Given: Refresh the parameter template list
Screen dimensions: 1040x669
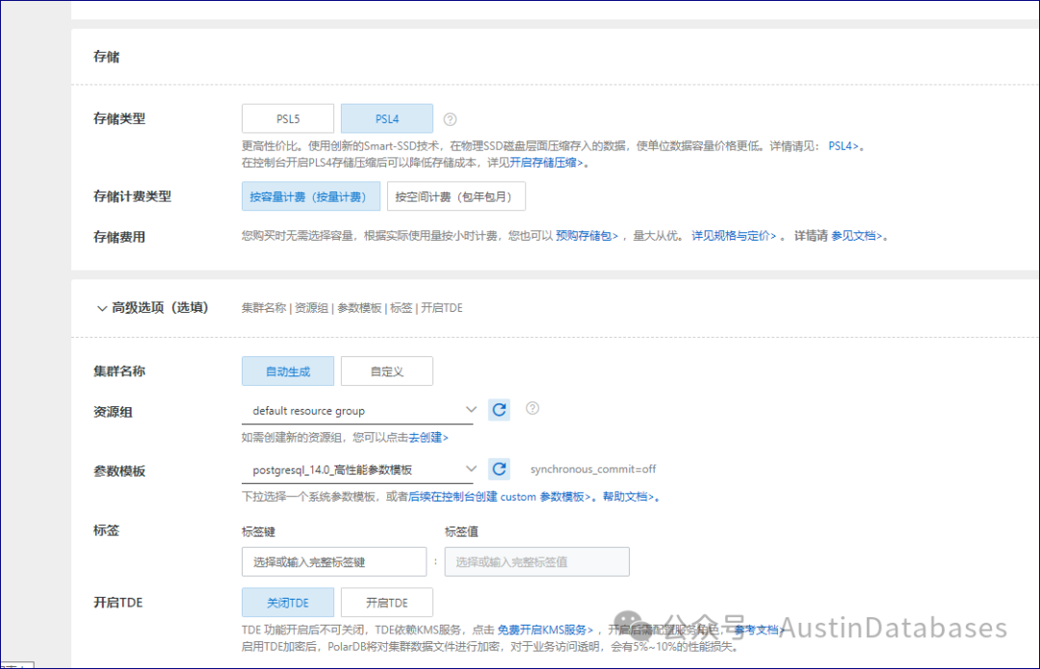Looking at the screenshot, I should [x=500, y=469].
